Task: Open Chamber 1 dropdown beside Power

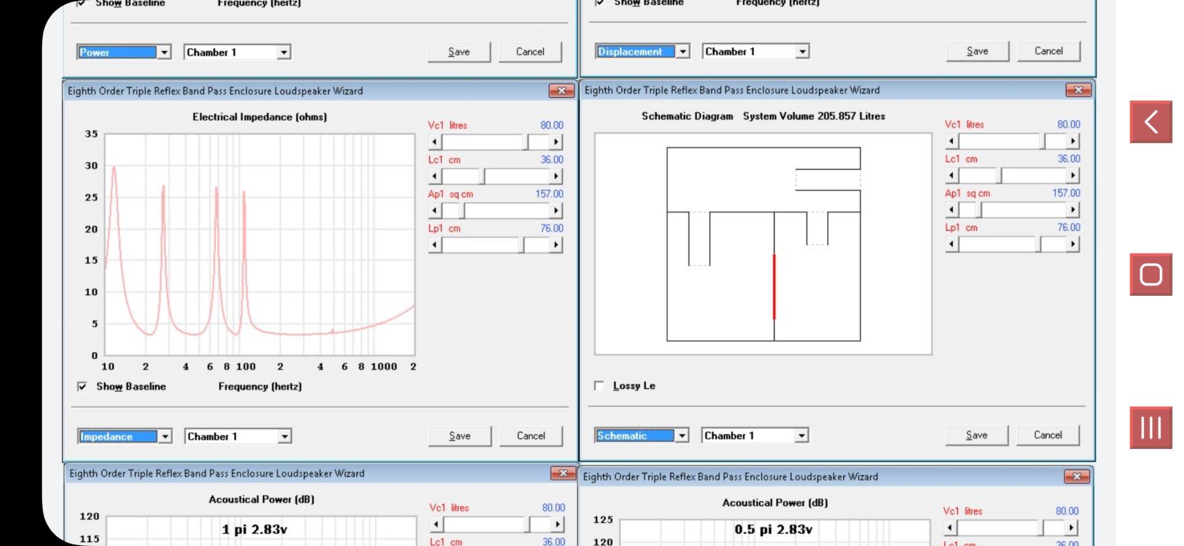Action: 283,52
